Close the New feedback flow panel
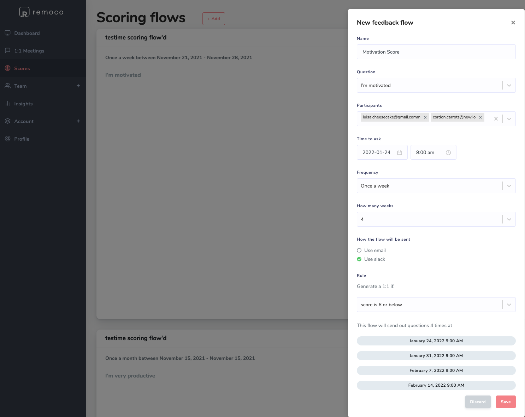The image size is (525, 417). [x=513, y=23]
